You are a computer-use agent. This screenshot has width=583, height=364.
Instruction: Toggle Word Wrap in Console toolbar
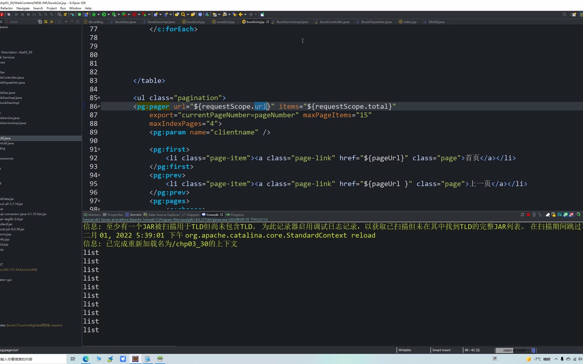[559, 215]
